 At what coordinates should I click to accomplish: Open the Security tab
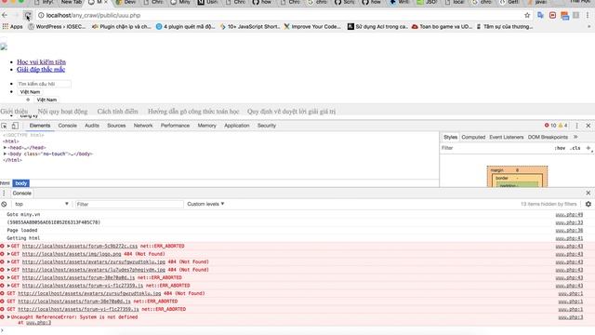267,126
